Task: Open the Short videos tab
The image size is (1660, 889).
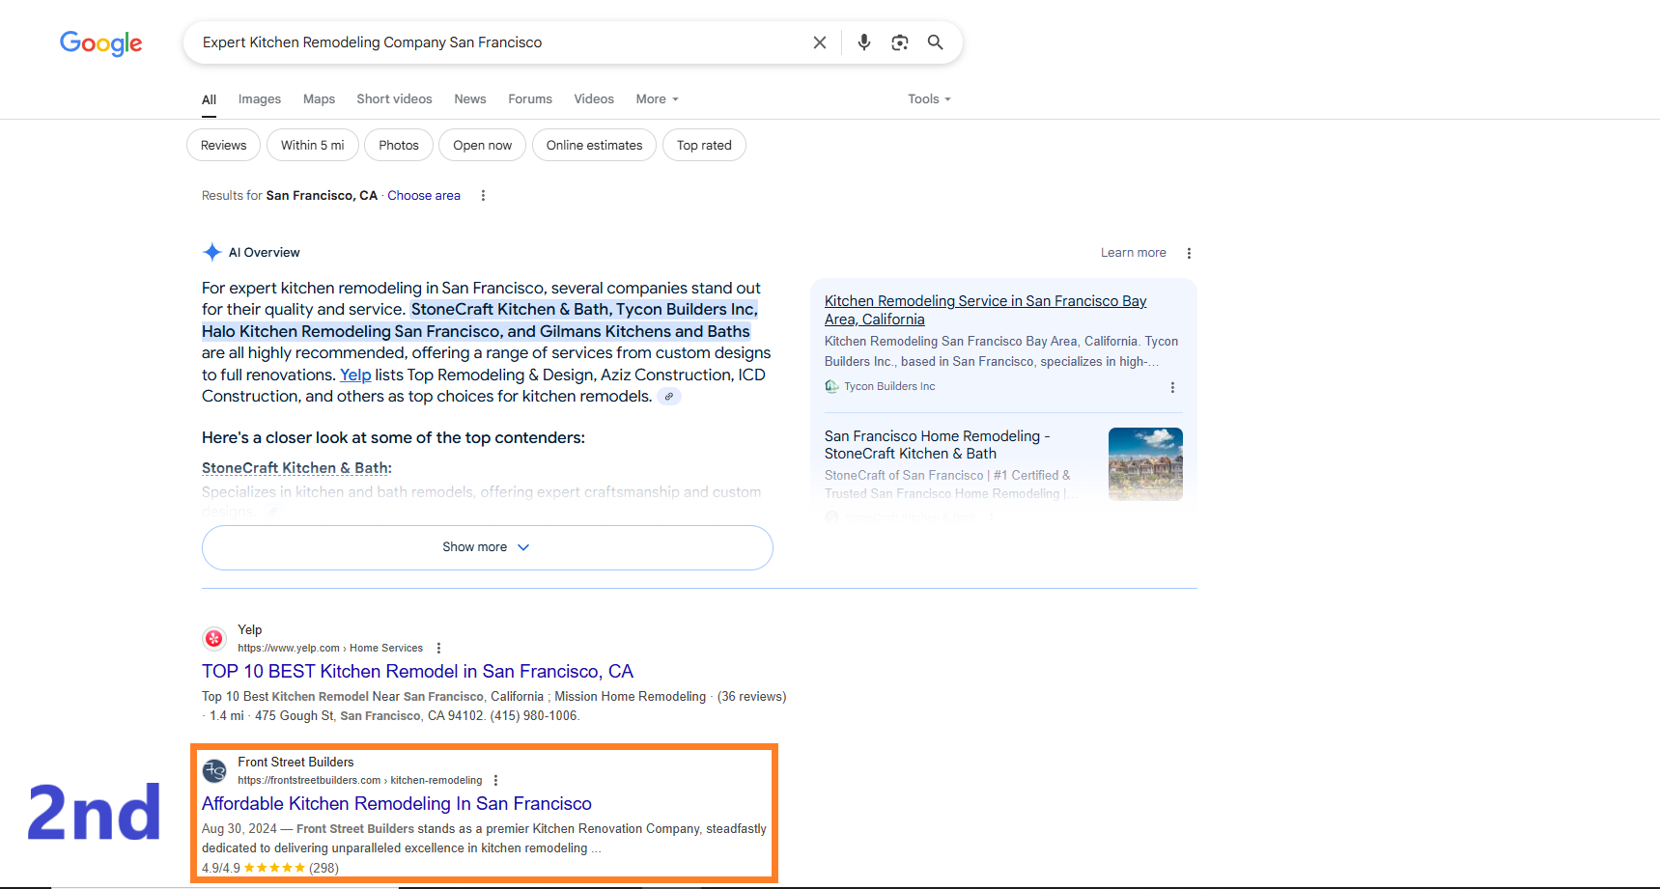Action: click(394, 99)
